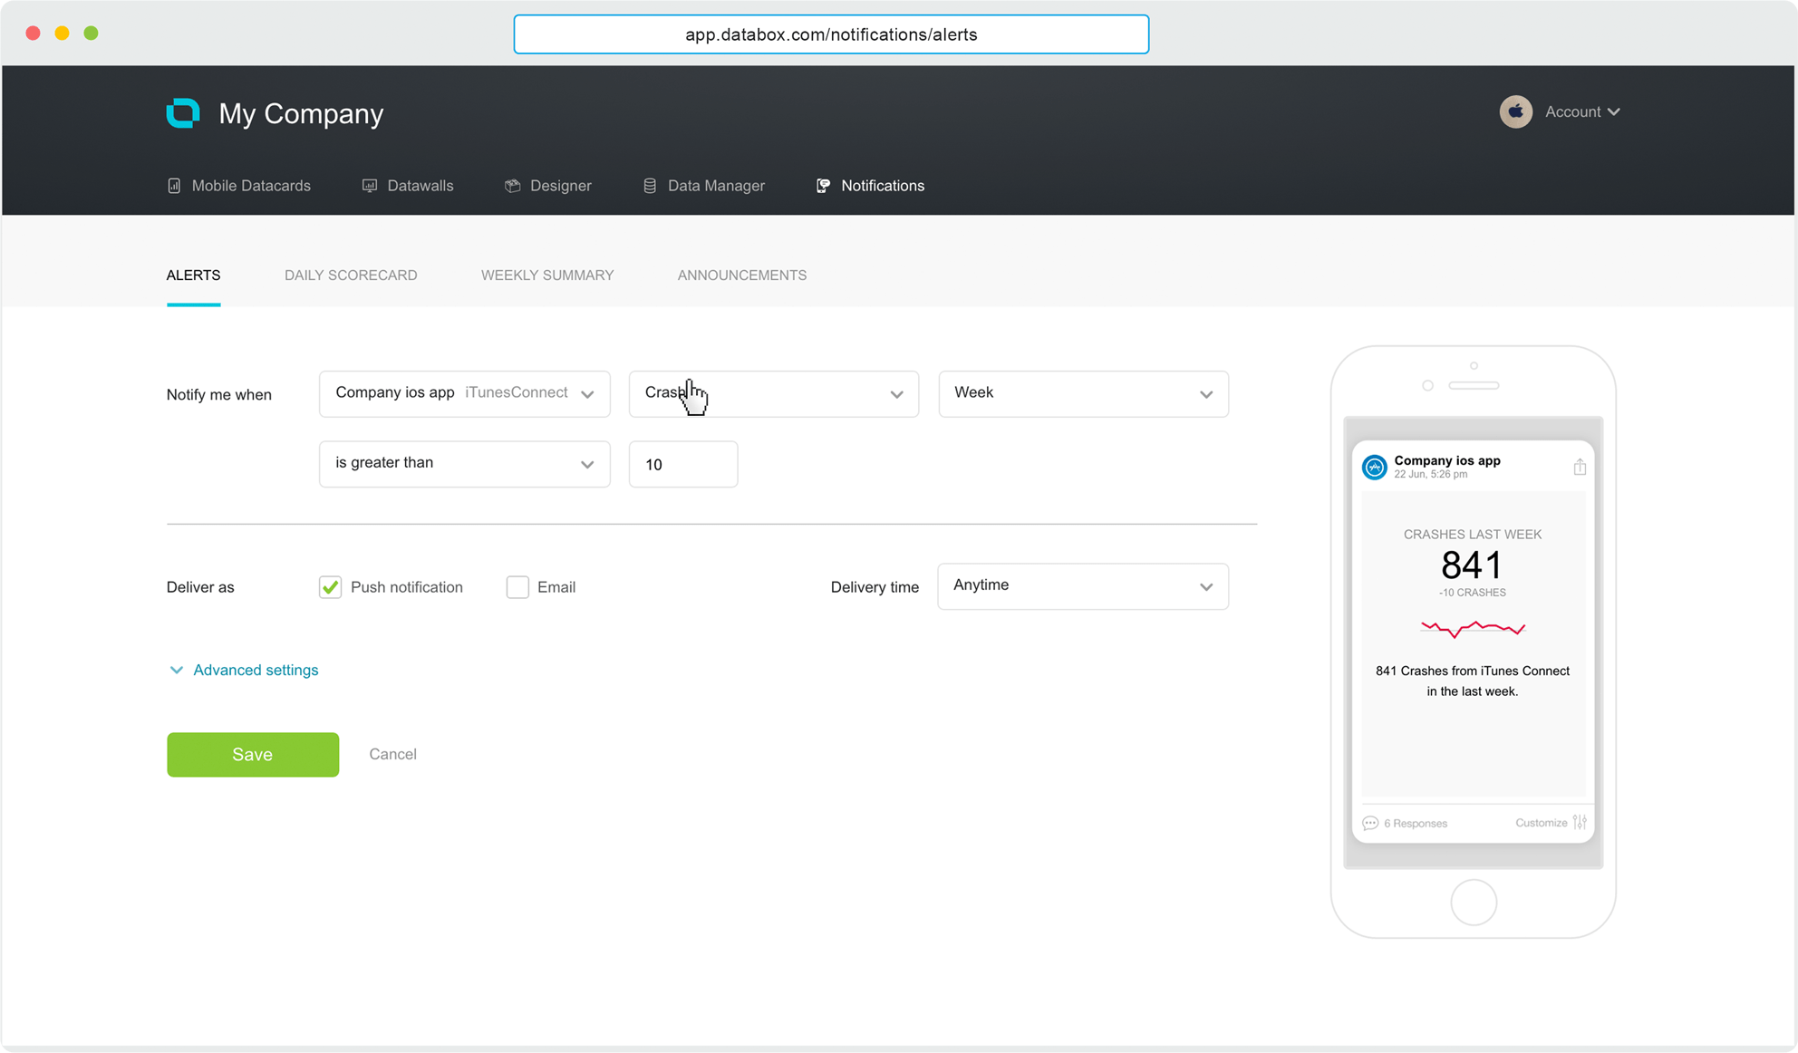Click the Designer palette icon

(x=513, y=186)
